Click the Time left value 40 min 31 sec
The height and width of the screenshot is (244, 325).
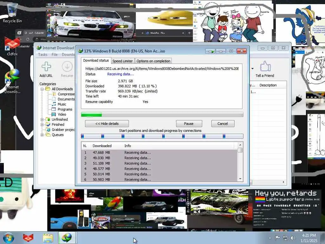pos(128,96)
